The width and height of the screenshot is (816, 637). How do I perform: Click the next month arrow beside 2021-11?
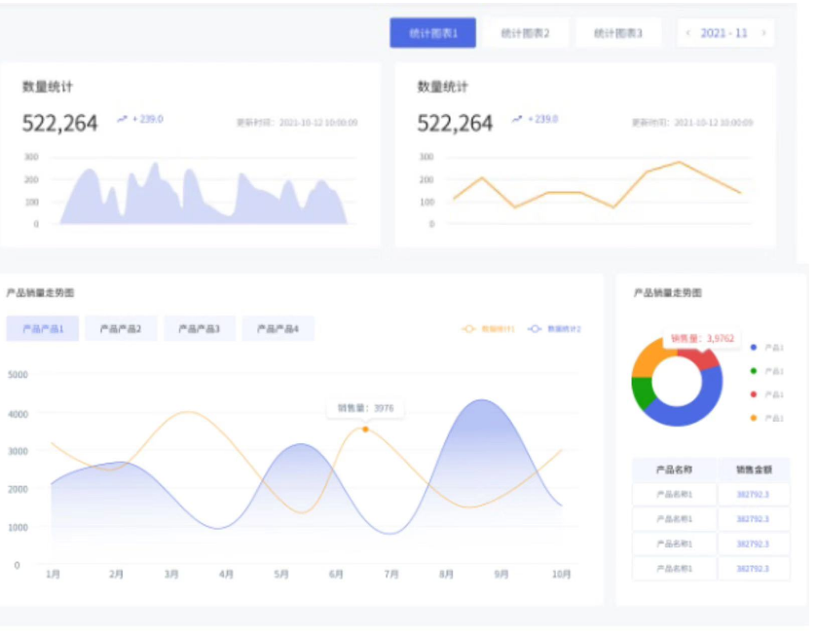click(x=763, y=33)
